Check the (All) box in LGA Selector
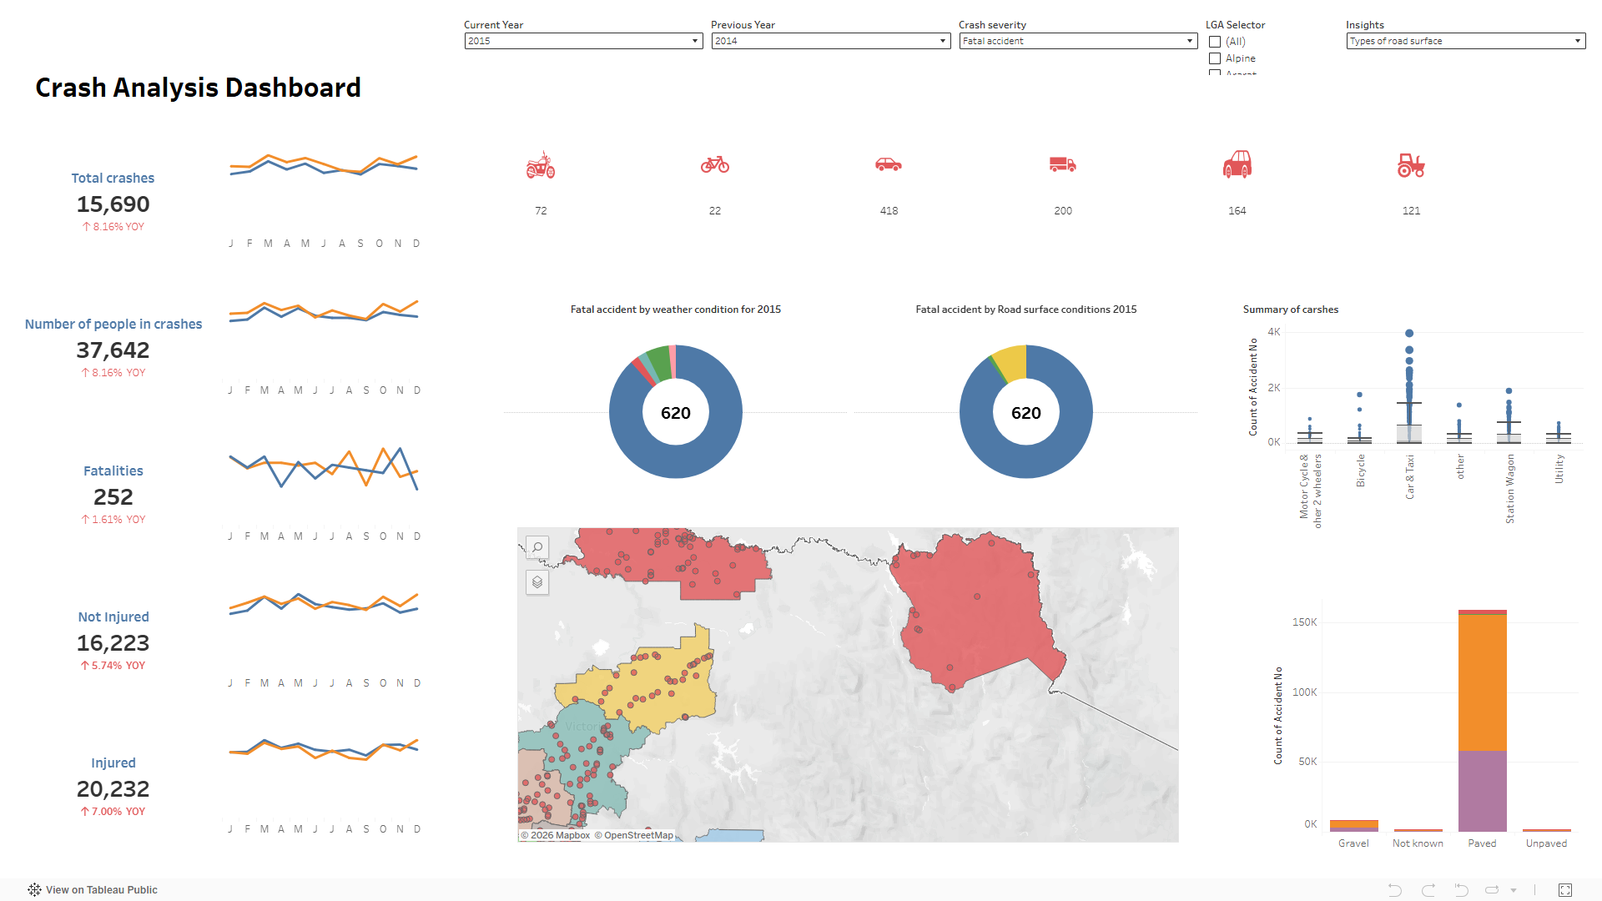 pos(1215,41)
